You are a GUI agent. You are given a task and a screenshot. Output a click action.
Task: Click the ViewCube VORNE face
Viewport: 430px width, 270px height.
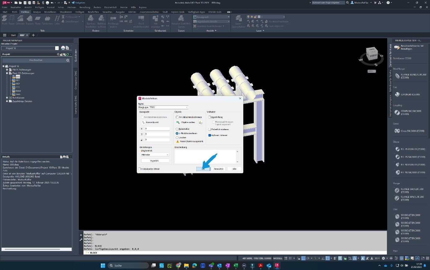coord(373,56)
